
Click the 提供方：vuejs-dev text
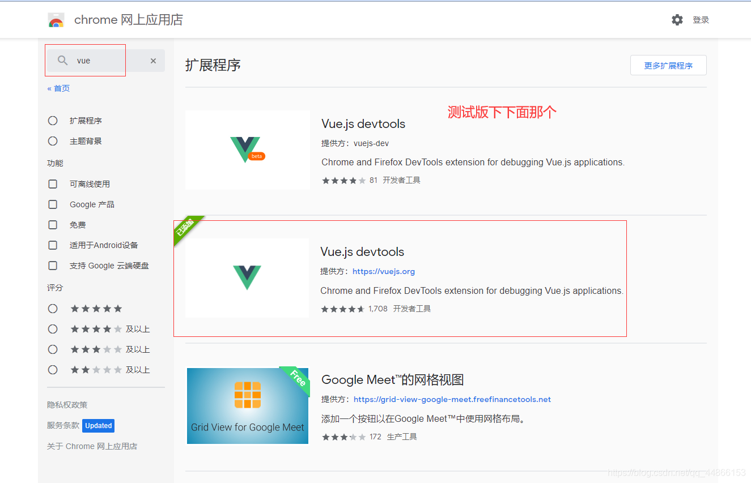[355, 143]
